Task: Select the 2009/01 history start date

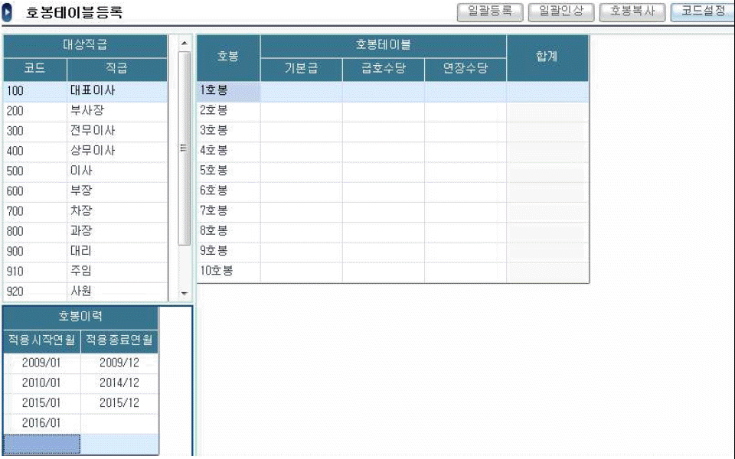Action: point(41,363)
